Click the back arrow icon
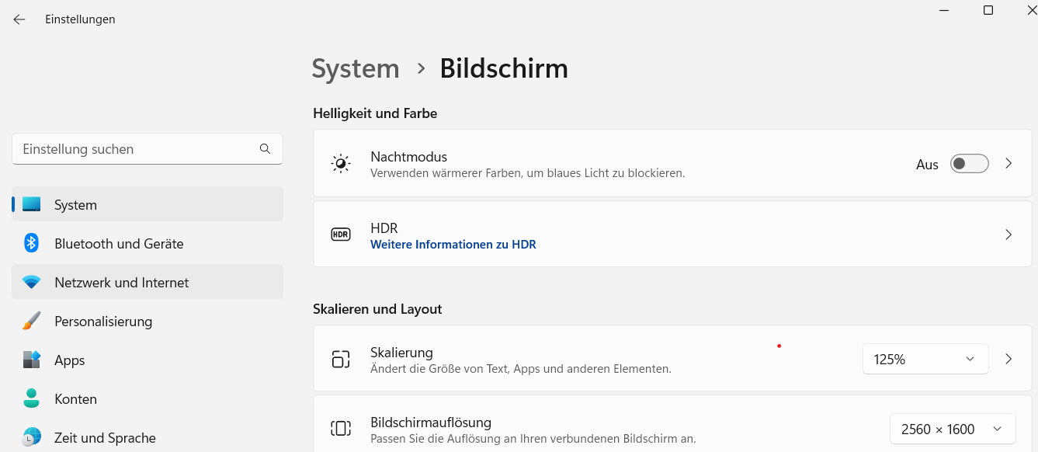Viewport: 1038px width, 452px height. pos(19,19)
